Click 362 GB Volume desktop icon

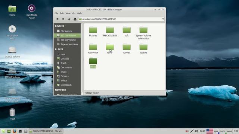click(12, 52)
